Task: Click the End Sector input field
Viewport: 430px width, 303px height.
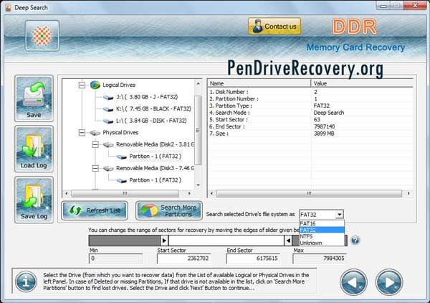Action: 253,258
